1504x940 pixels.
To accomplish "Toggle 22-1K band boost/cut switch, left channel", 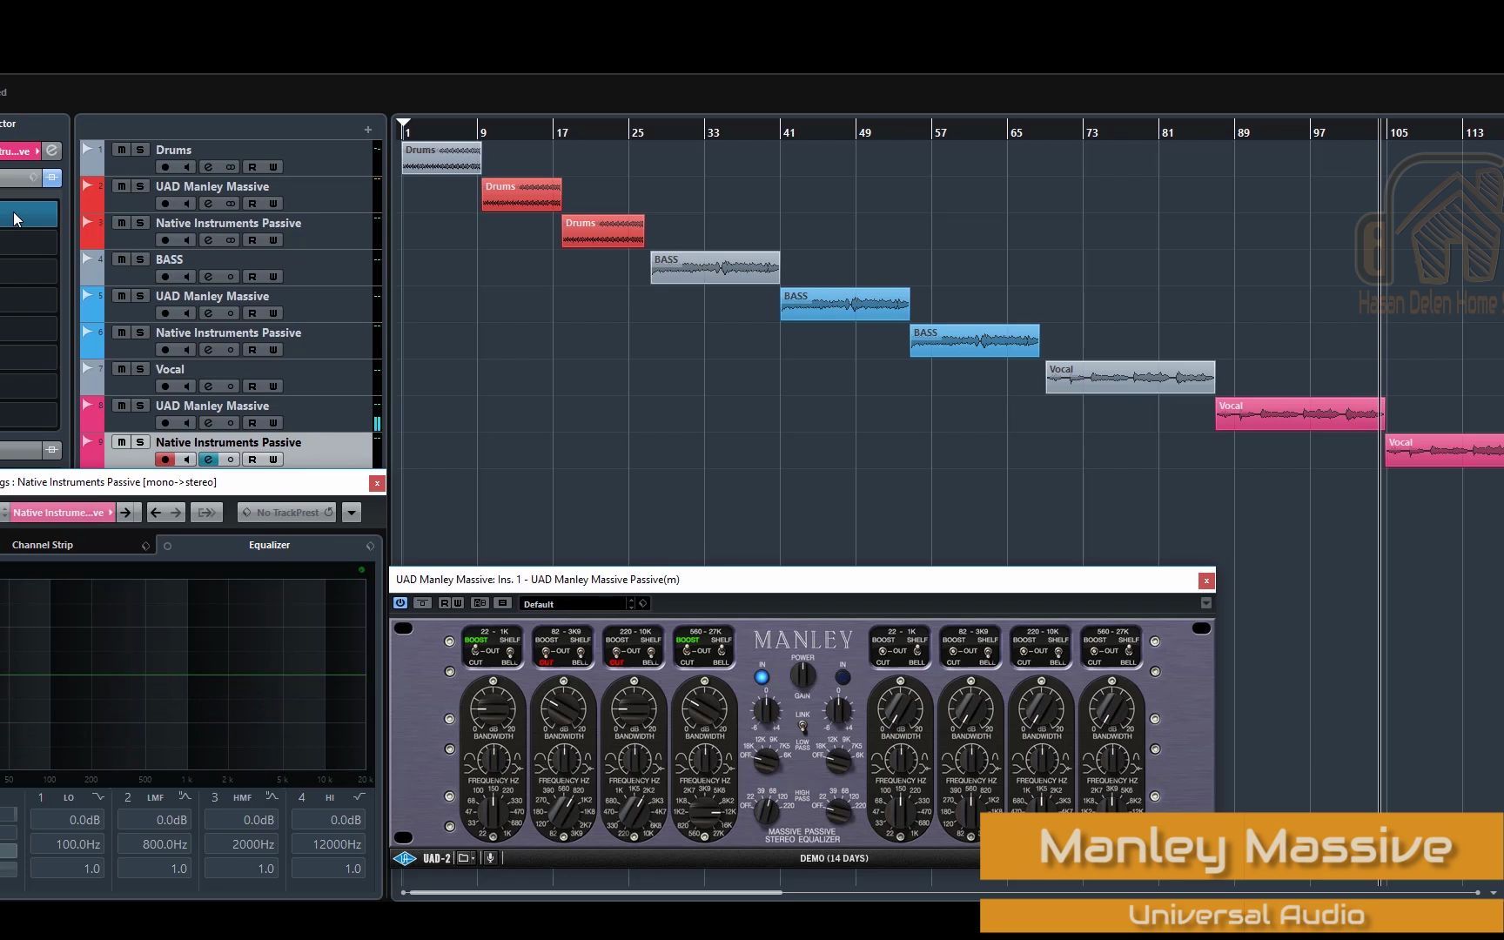I will point(475,651).
